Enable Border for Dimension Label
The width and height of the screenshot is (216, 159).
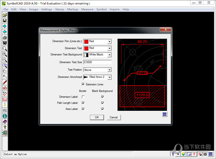(x=83, y=97)
